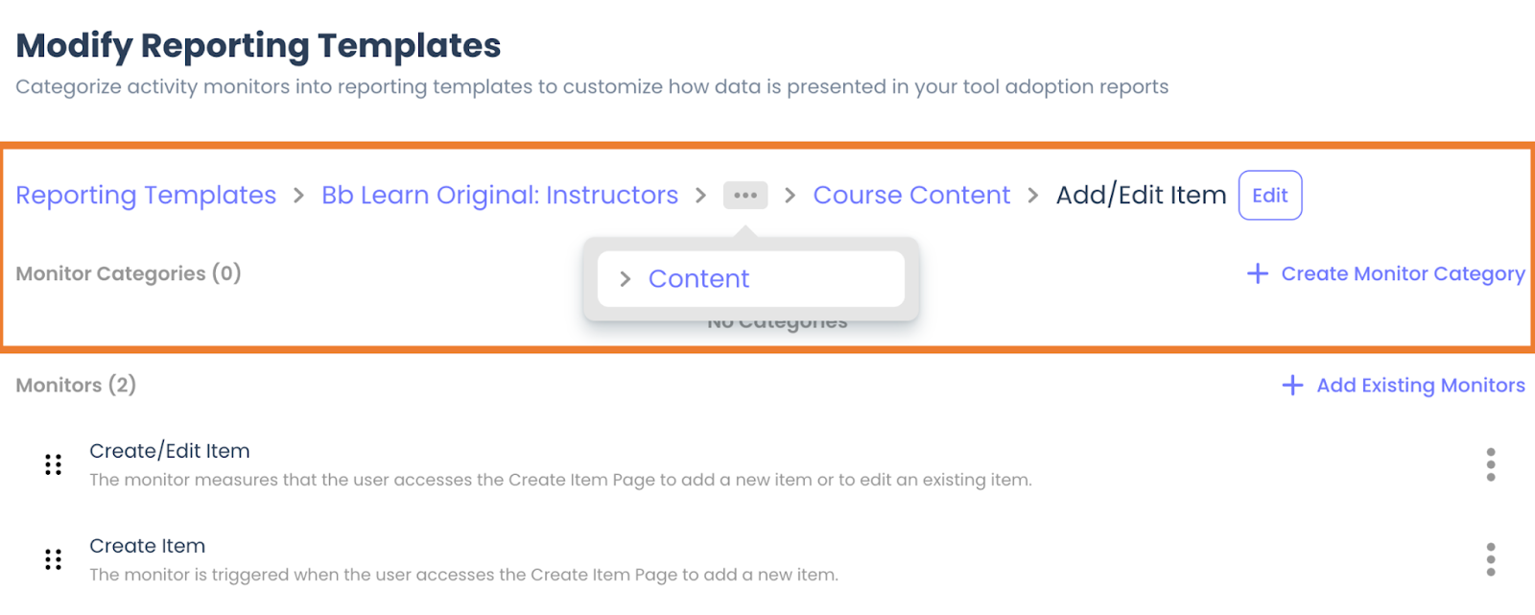Click the Add Existing Monitors link text
Screen dimensions: 1535x615
[1420, 385]
